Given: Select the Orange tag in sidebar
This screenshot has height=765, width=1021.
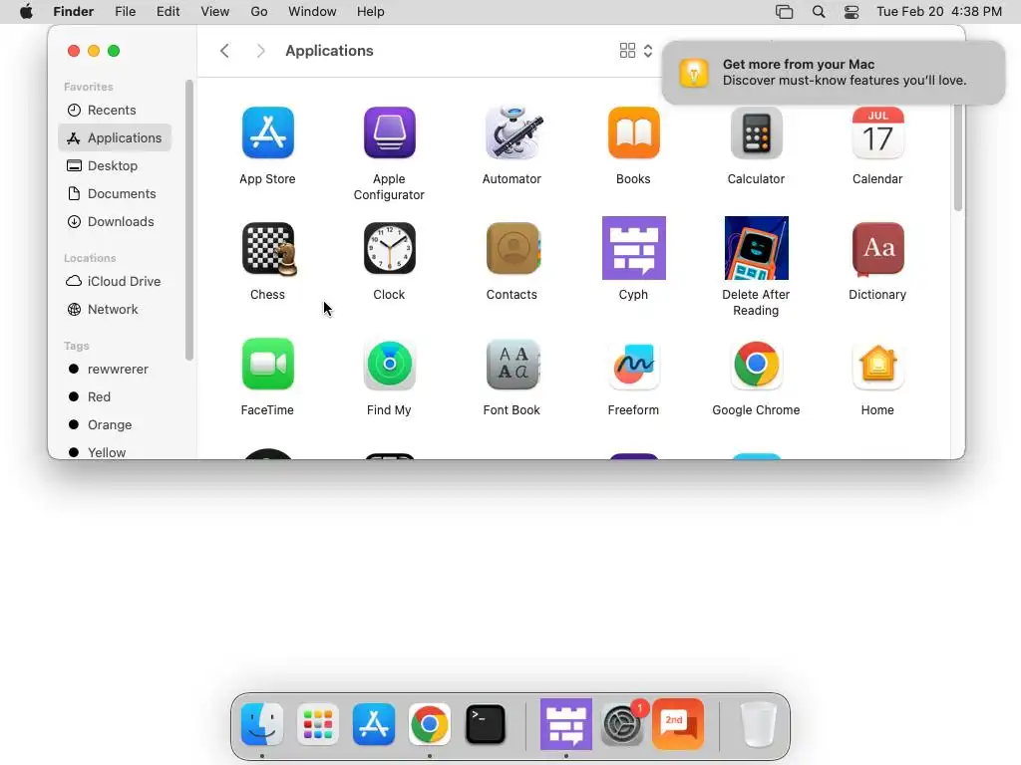Looking at the screenshot, I should (115, 424).
